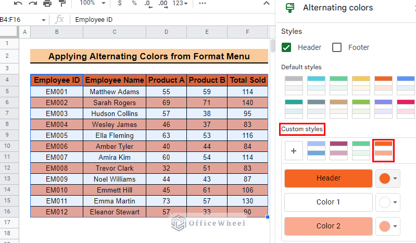Select the Paint format roller icon
416x243 pixels.
click(62, 3)
